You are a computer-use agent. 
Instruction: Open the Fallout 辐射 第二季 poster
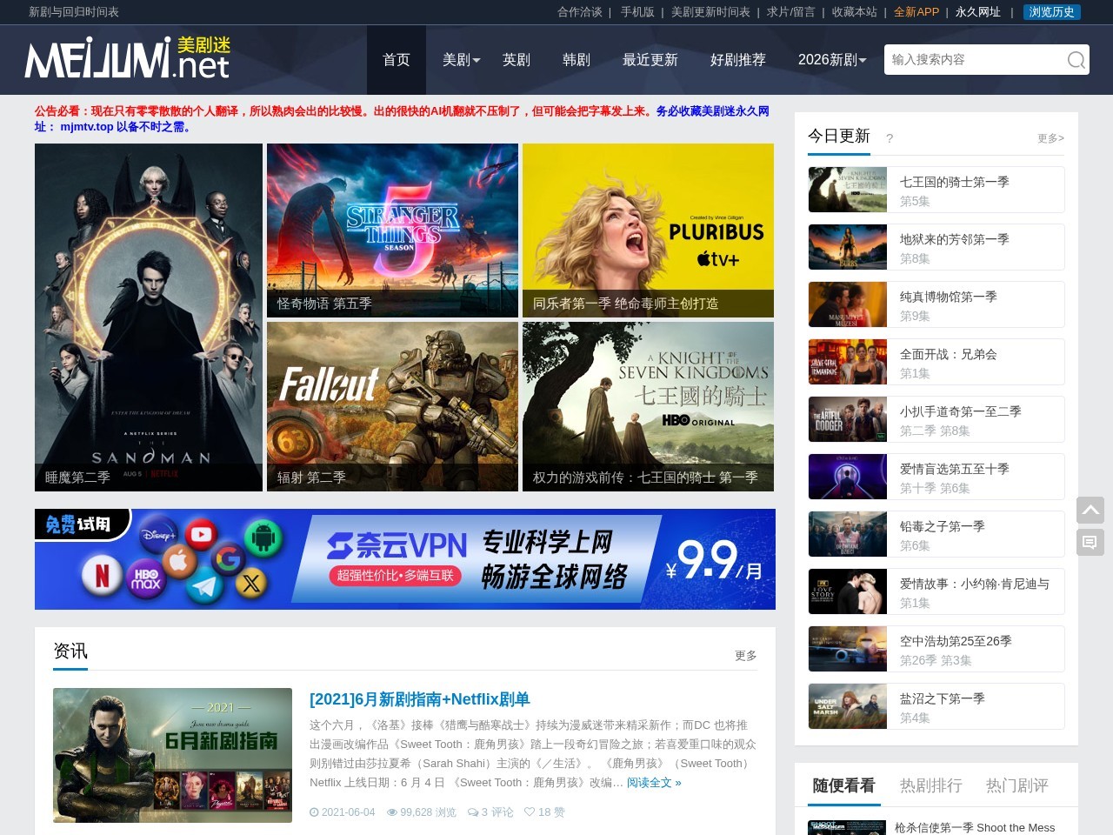pyautogui.click(x=392, y=405)
